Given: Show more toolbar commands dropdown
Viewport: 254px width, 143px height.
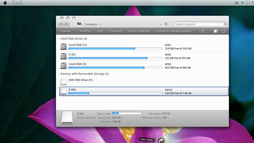Looking at the screenshot, I should 197,31.
